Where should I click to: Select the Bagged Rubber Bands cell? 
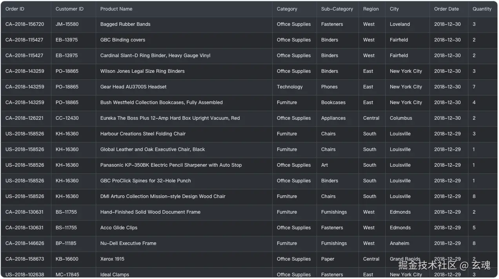pos(125,24)
